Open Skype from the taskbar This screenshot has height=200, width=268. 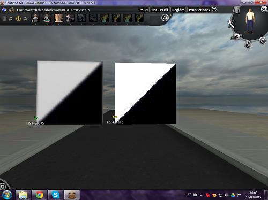coord(56,195)
